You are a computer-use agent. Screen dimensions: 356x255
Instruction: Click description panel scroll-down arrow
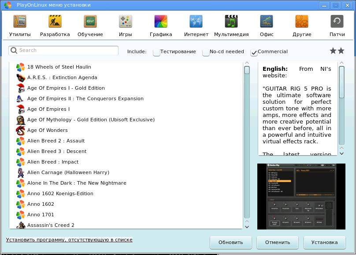(x=341, y=153)
